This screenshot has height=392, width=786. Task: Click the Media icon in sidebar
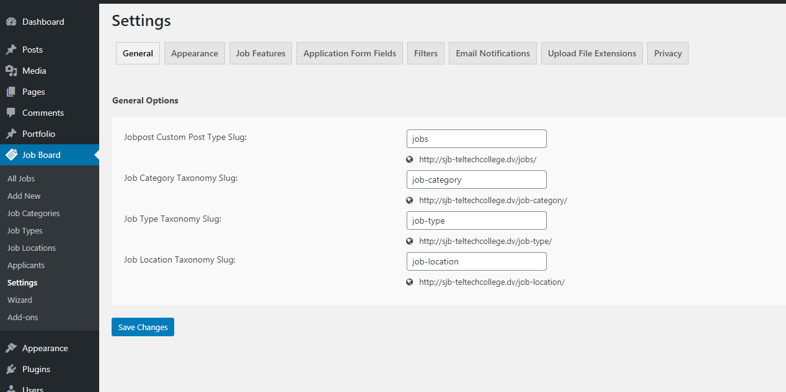(x=11, y=71)
